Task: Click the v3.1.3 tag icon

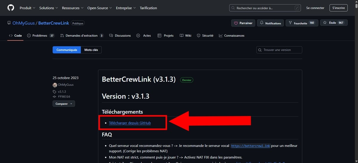Action: click(x=55, y=92)
